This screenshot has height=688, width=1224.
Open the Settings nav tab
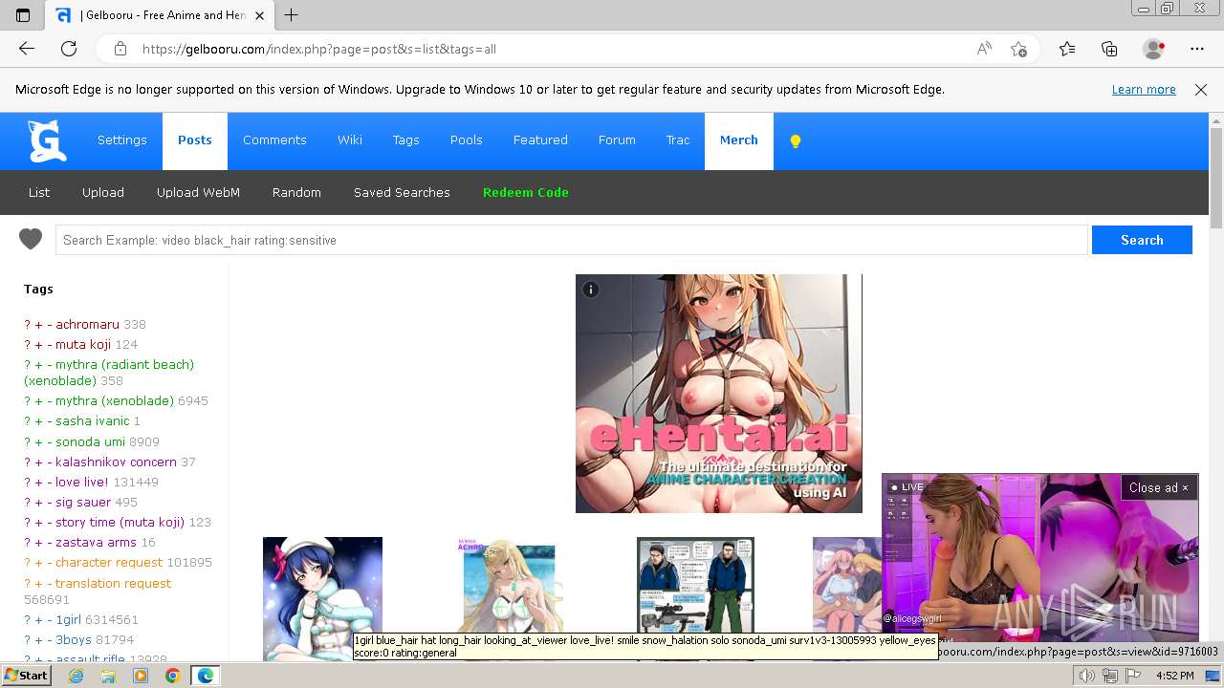(122, 140)
